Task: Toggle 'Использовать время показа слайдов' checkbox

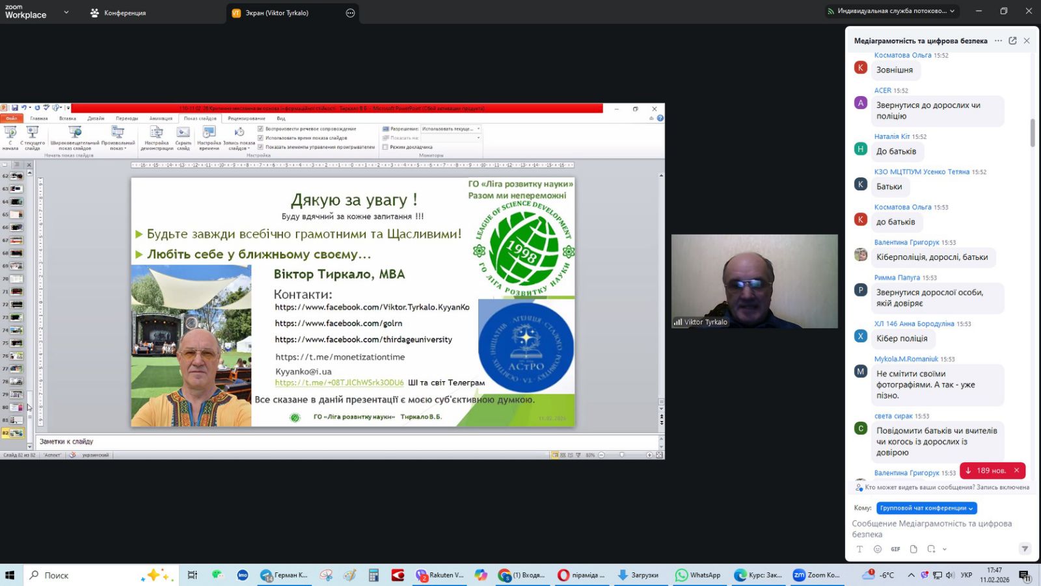Action: (x=260, y=138)
